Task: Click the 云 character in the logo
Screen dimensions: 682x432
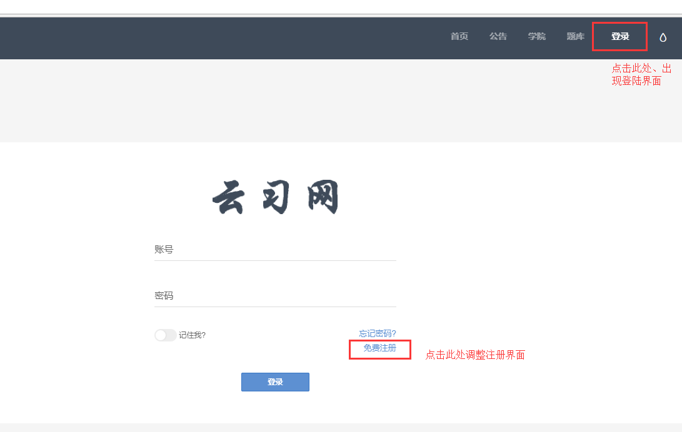Action: [229, 197]
